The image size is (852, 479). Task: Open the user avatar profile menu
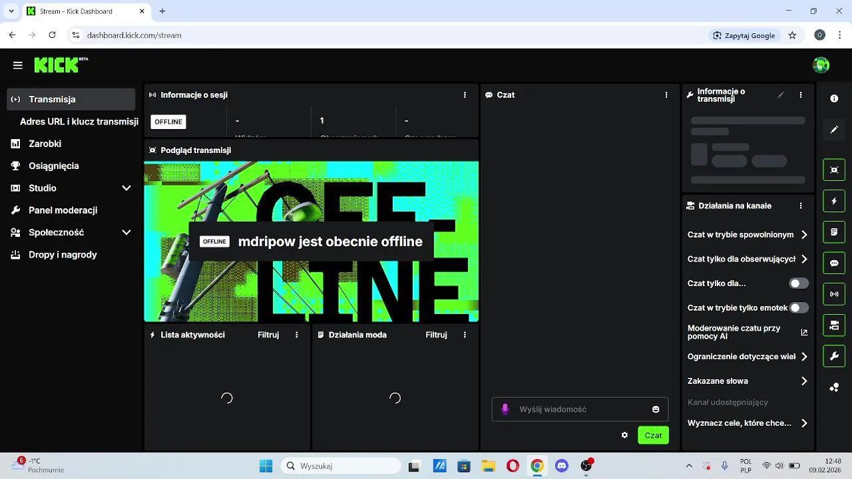pyautogui.click(x=821, y=65)
